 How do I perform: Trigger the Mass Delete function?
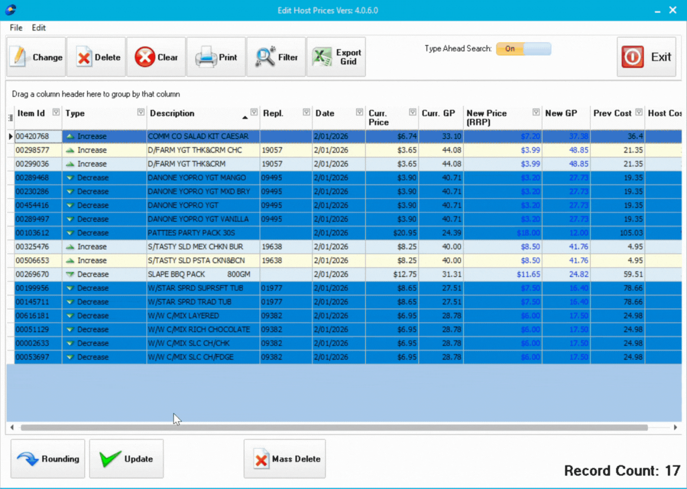tap(285, 458)
